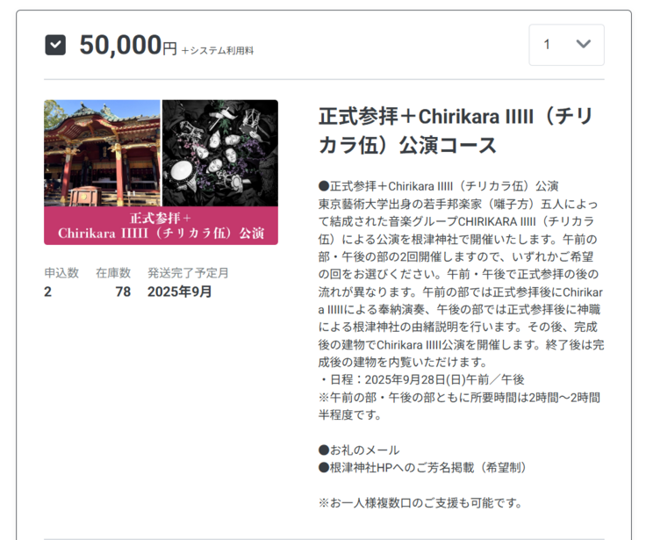This screenshot has width=646, height=540.
Task: Click the 根津神社HPへのご芳名掲載 bullet item
Action: click(422, 468)
